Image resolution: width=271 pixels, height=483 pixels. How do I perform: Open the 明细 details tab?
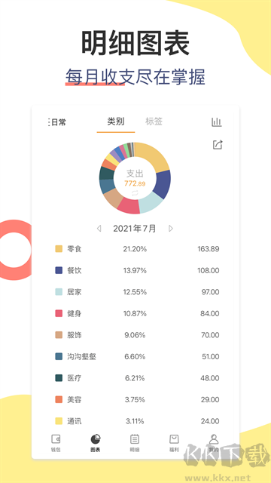(x=135, y=443)
